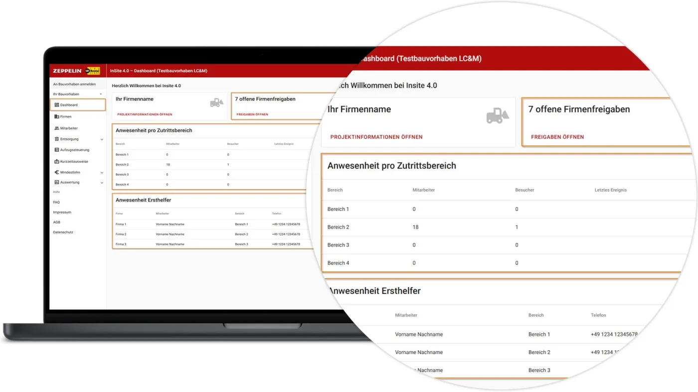Select An Bauvorhaben anmelden
This screenshot has height=392, width=698.
point(74,84)
